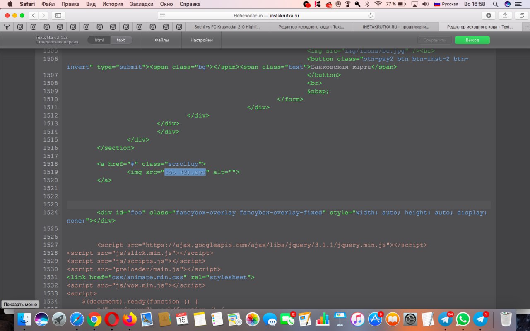Open the Wi-Fi status menu icon
The image size is (530, 331).
click(378, 4)
